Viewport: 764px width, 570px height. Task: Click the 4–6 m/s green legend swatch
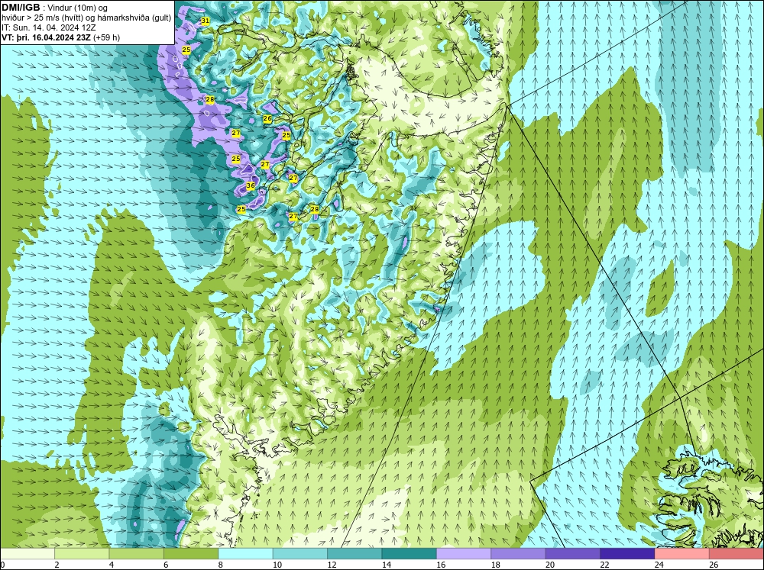coord(137,553)
